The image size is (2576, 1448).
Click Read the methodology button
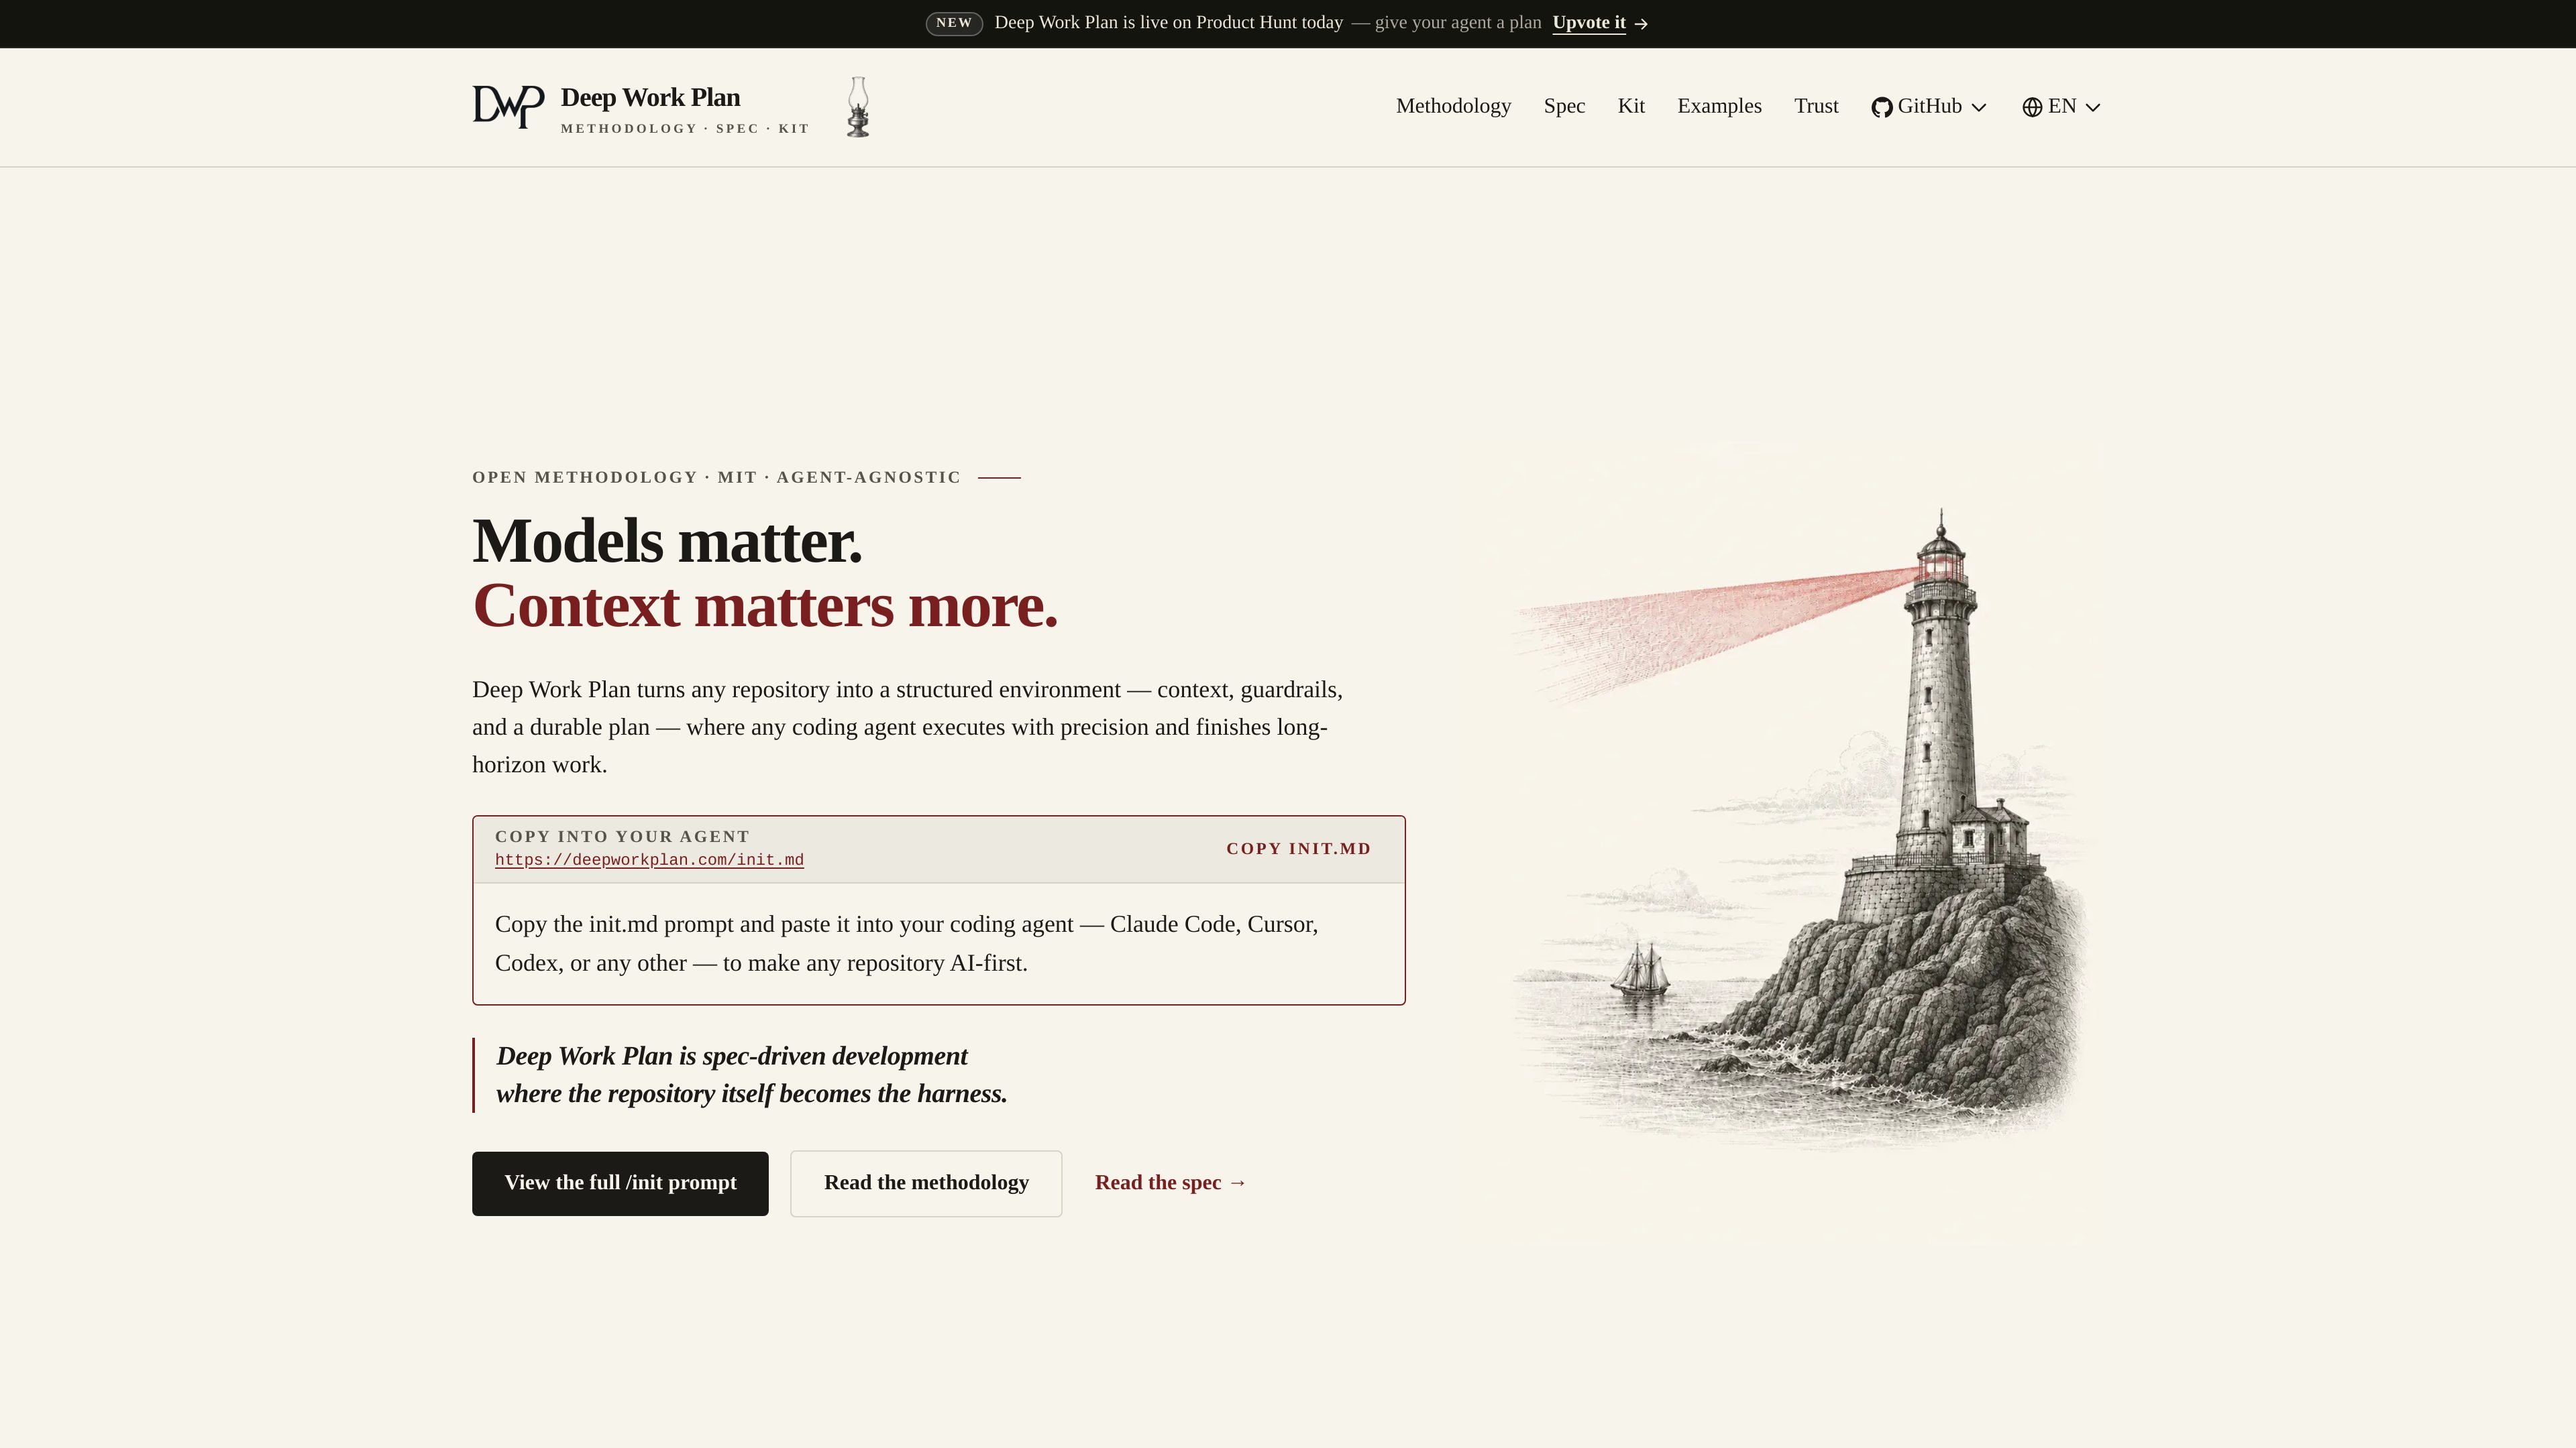coord(926,1183)
